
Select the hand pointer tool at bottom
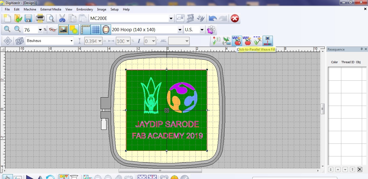pos(8,177)
